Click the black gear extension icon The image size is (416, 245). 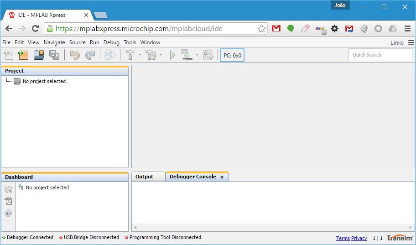click(x=335, y=28)
